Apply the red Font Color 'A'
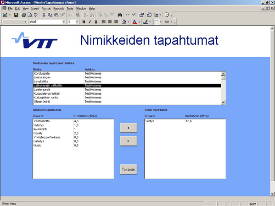The image size is (275, 206). 135,22
